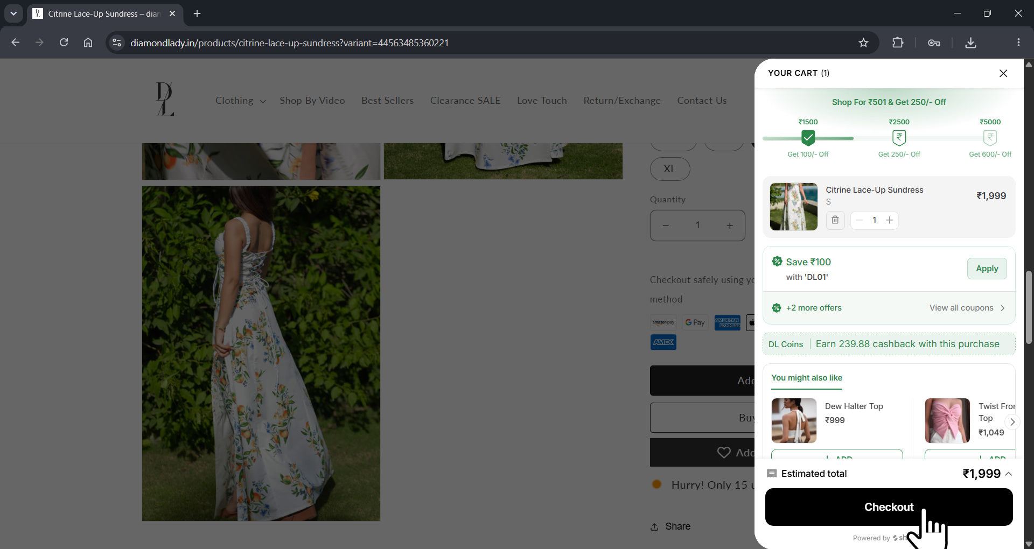Image resolution: width=1034 pixels, height=549 pixels.
Task: Click the ₹5000 milestone badge icon
Action: (990, 138)
